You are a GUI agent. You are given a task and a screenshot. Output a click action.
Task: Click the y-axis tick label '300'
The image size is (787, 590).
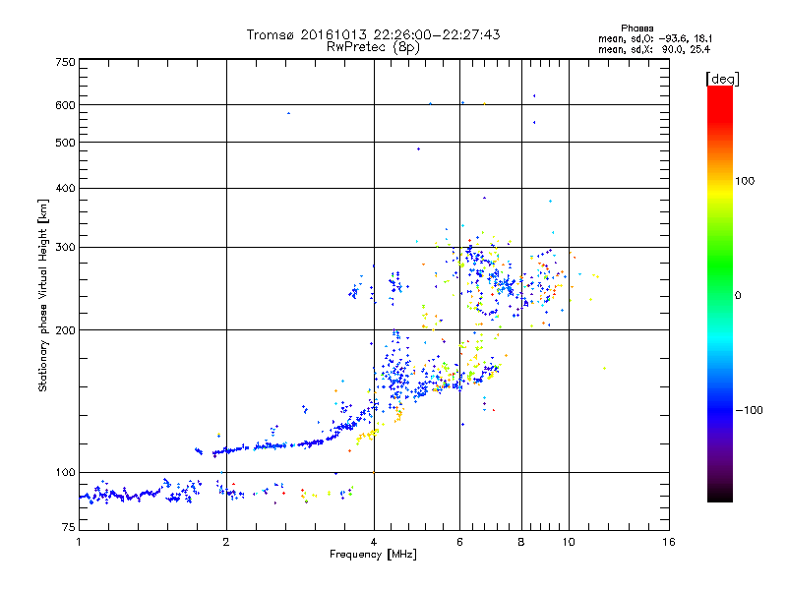(65, 247)
